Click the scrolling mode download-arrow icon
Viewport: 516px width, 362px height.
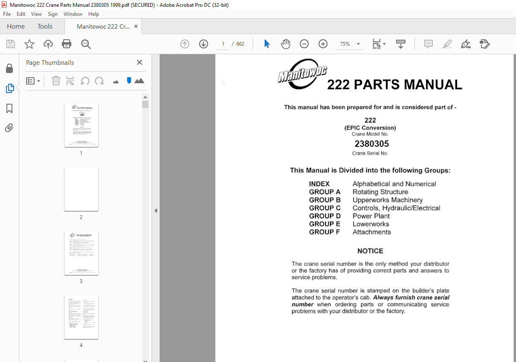pos(401,44)
